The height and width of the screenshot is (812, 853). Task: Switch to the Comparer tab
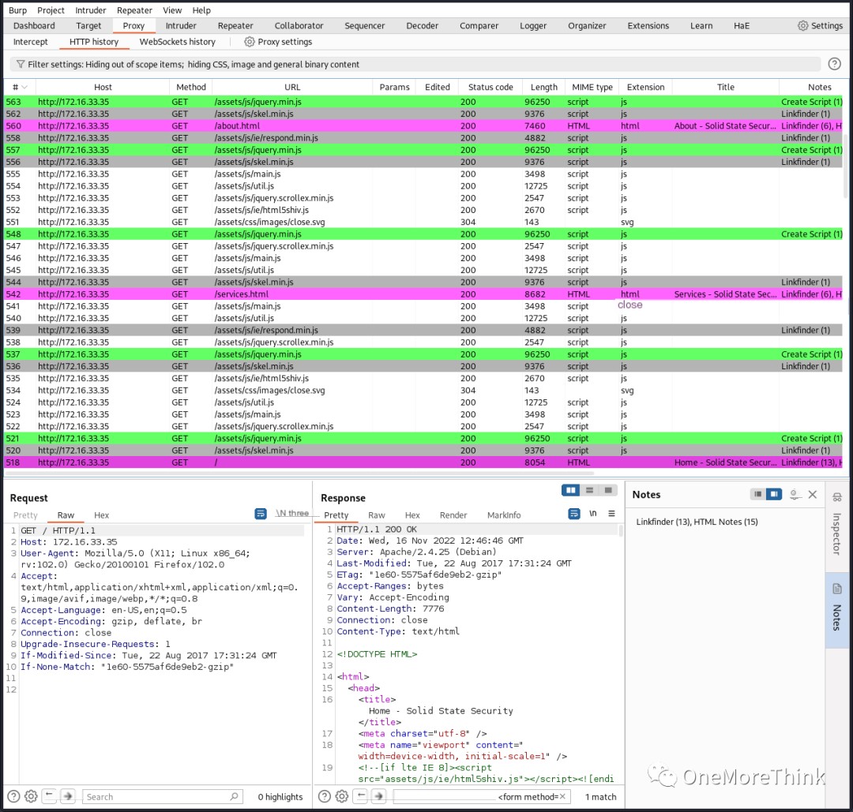click(479, 25)
